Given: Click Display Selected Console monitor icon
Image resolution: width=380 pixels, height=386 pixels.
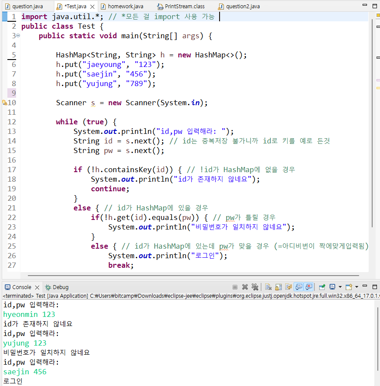Looking at the screenshot, I should pyautogui.click(x=333, y=287).
